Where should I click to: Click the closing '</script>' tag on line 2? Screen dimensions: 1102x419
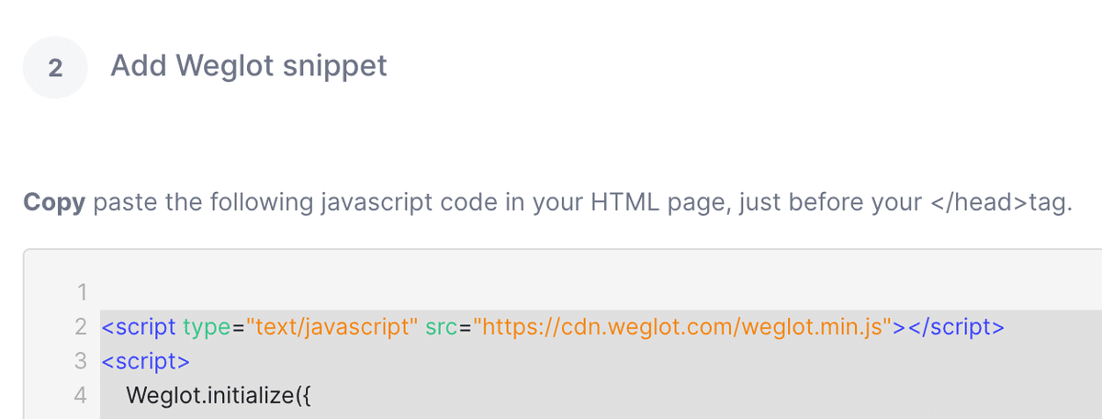coord(950,326)
